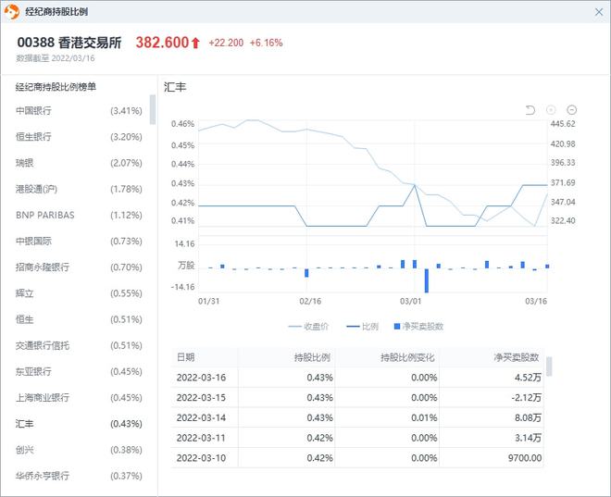Screen dimensions: 611x497
Task: Click the 数据截至 2022/03/16 date note
Action: click(56, 58)
